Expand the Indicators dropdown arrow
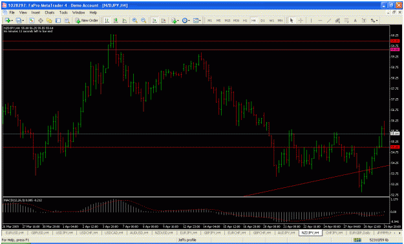Viewport: 404px width, 244px height. coord(178,21)
